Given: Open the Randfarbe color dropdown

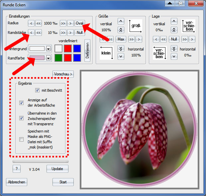Looking at the screenshot, I should tap(48, 58).
